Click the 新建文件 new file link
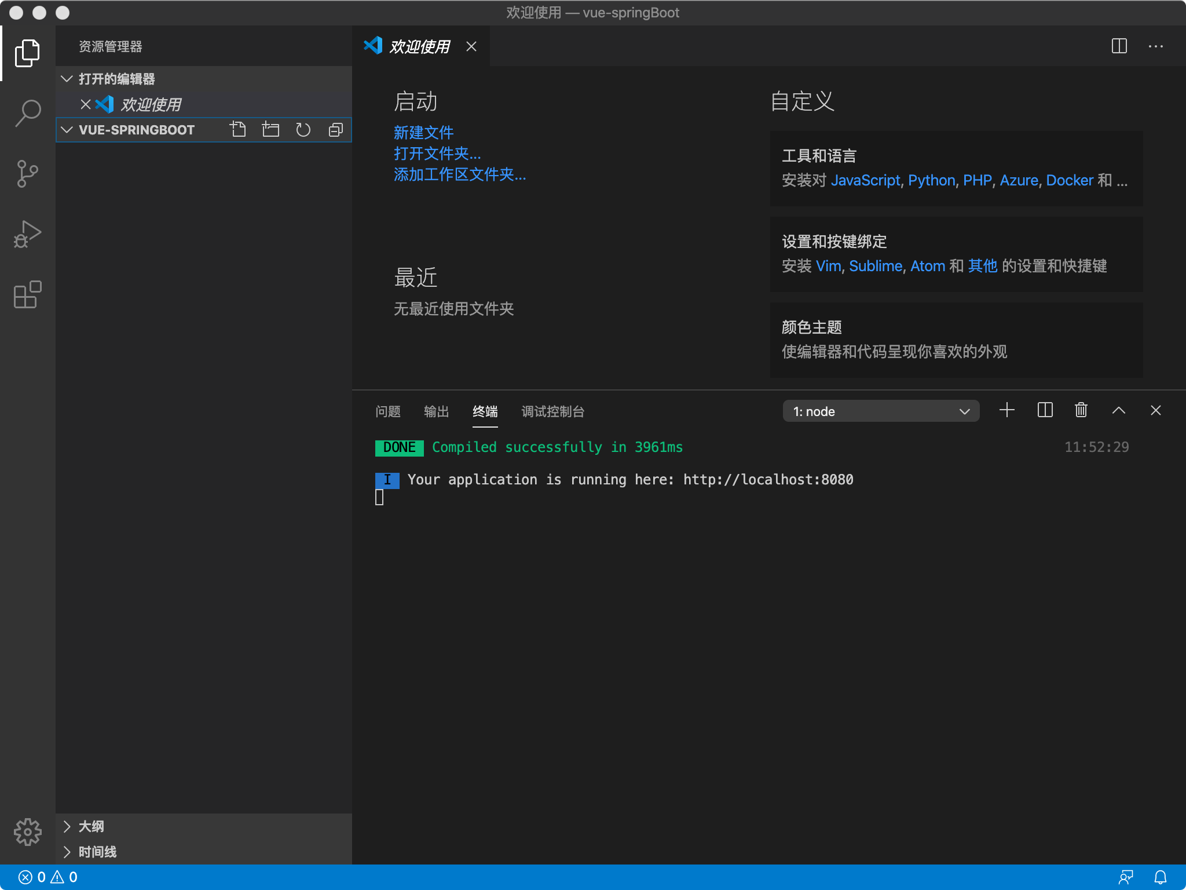The width and height of the screenshot is (1186, 890). coord(423,133)
